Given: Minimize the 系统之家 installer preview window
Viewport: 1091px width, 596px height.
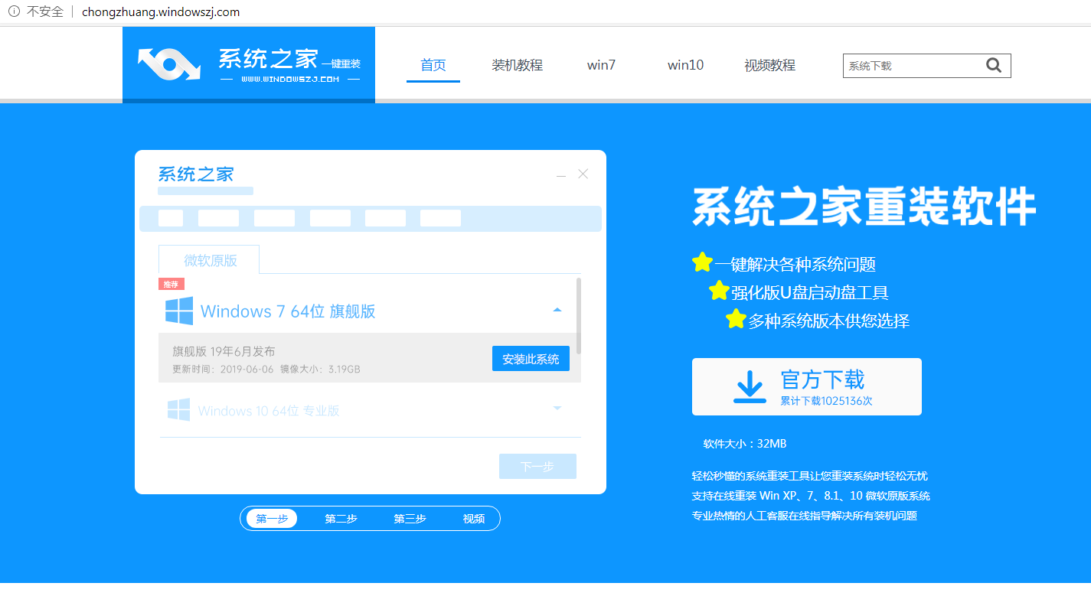Looking at the screenshot, I should coord(561,175).
